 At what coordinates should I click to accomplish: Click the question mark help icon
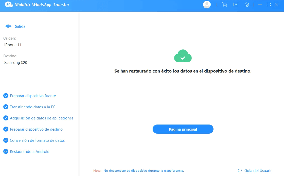pos(240,170)
